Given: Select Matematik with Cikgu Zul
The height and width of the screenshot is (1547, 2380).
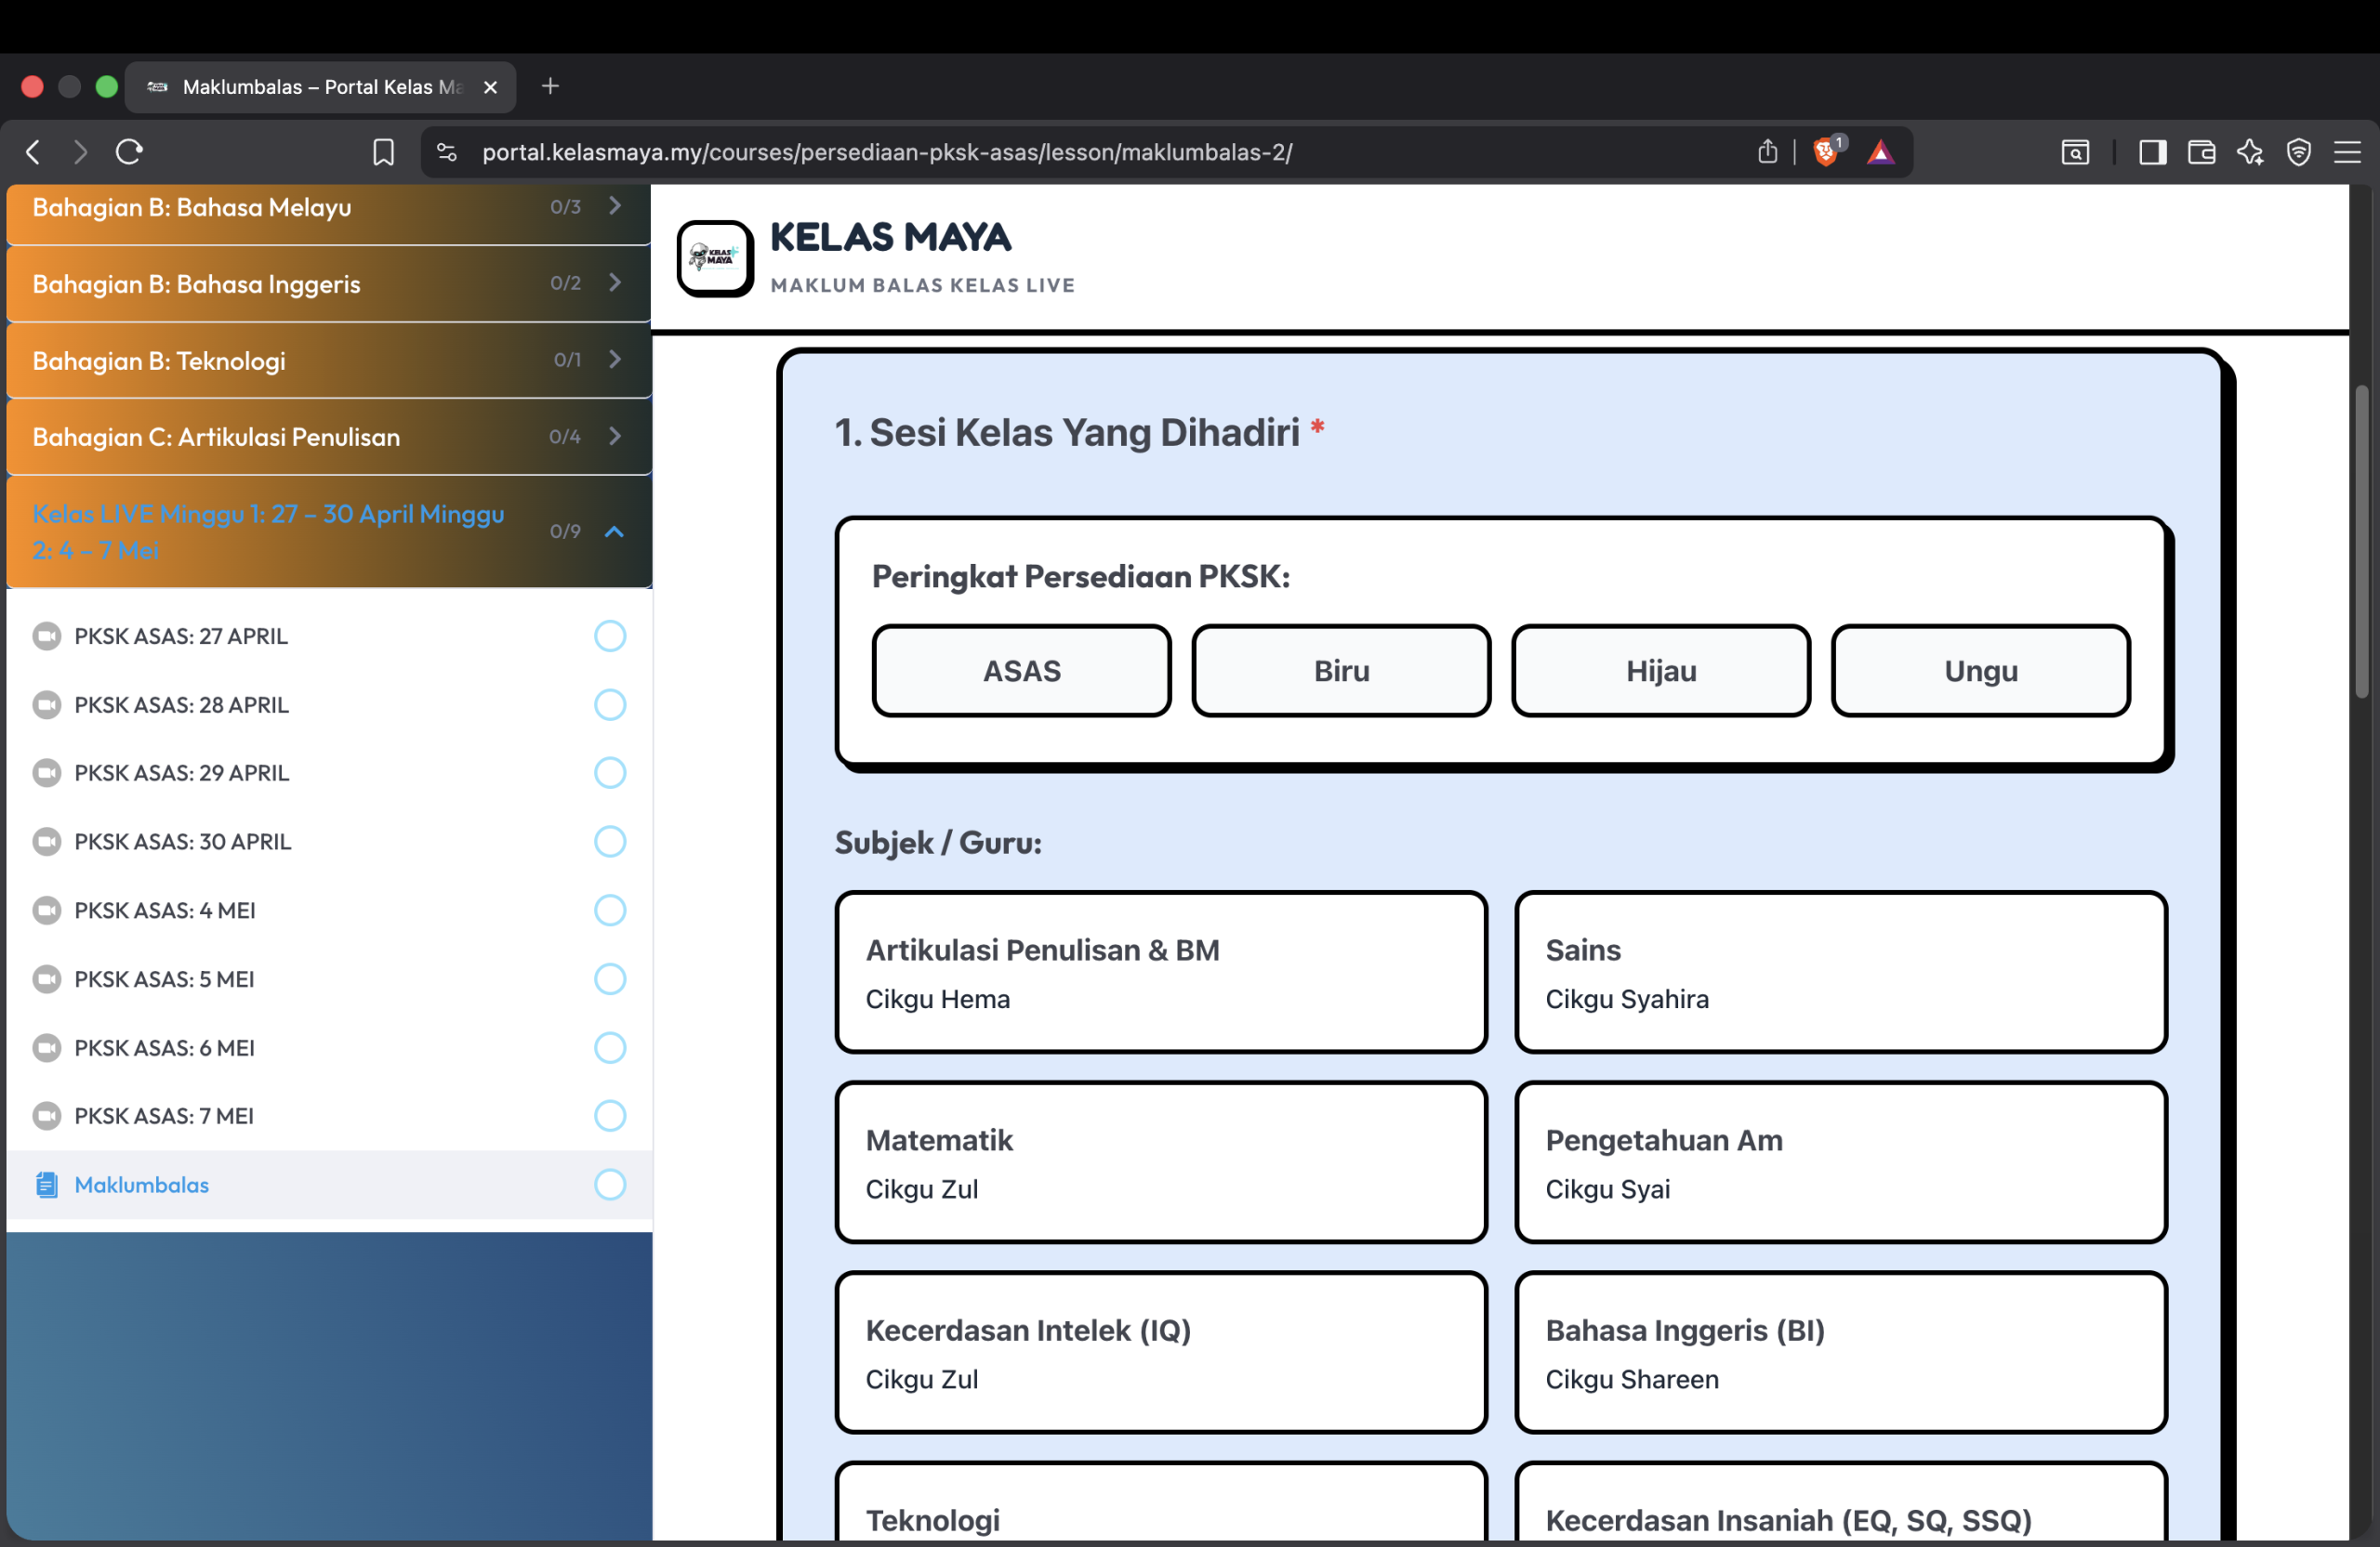Looking at the screenshot, I should tap(1161, 1162).
